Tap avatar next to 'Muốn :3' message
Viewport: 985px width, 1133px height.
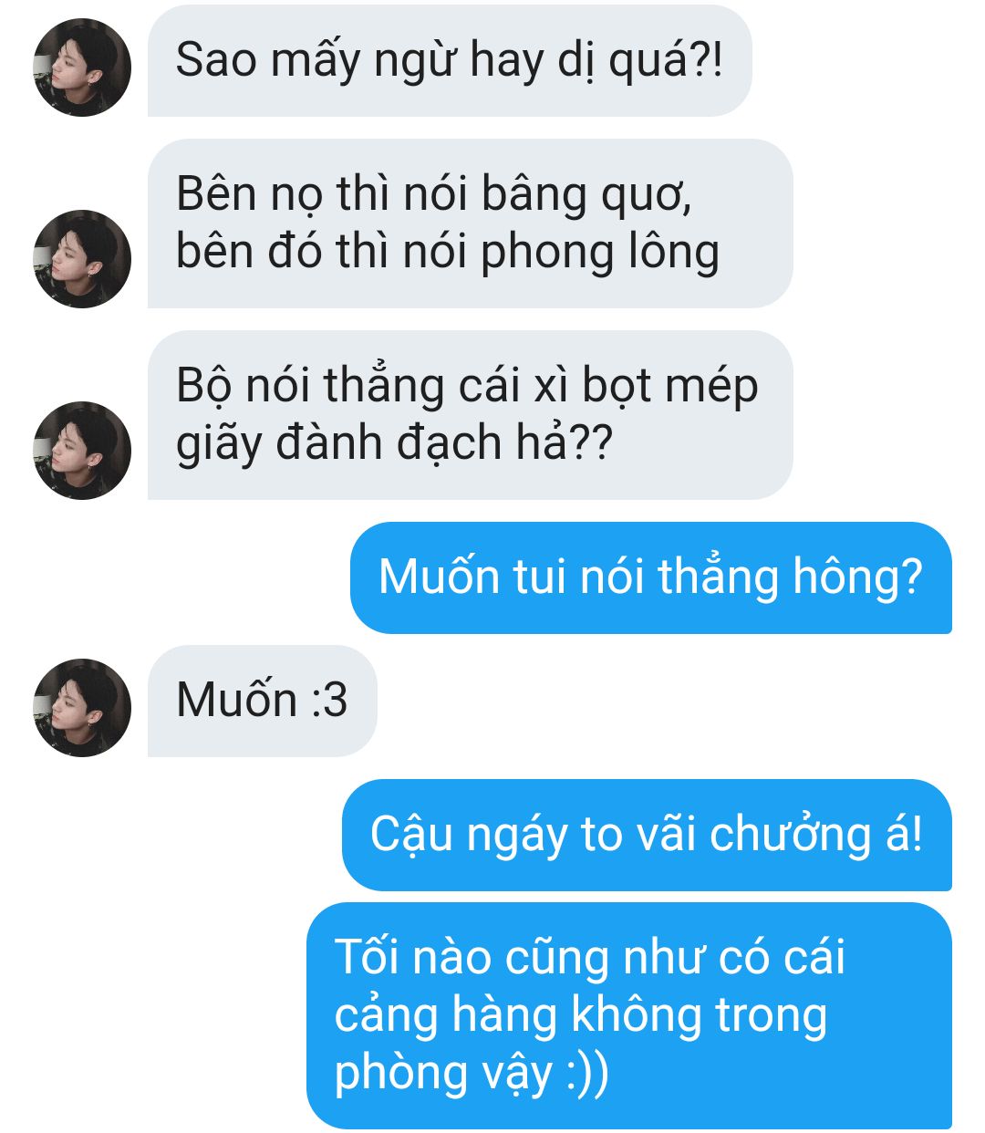[x=82, y=708]
